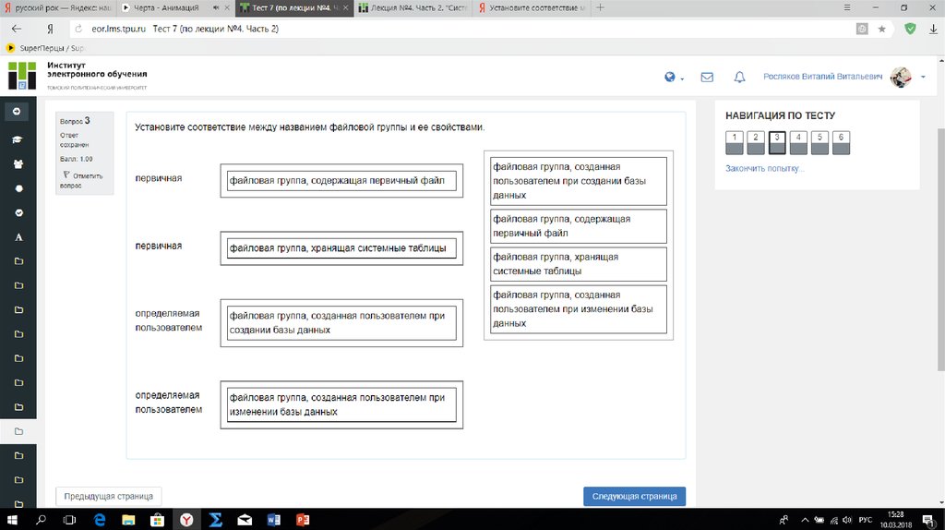This screenshot has width=945, height=530.
Task: Click the Институт электронного обучения logo
Action: click(78, 76)
